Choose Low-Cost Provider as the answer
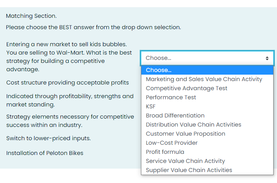Image resolution: width=277 pixels, height=183 pixels. tap(172, 143)
